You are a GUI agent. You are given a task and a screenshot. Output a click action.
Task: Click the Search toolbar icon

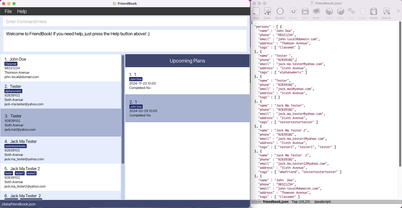tap(386, 11)
